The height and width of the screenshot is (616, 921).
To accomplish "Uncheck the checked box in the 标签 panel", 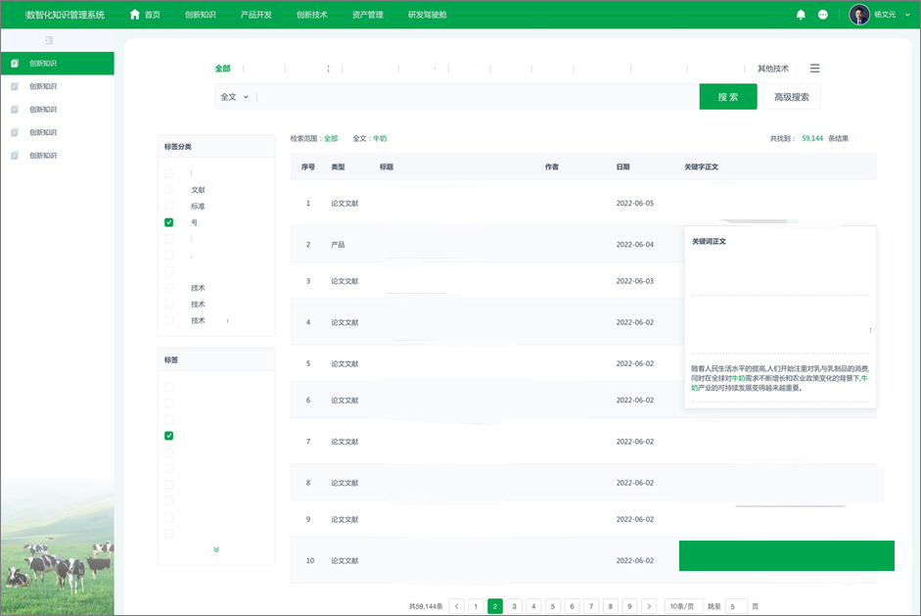I will pos(169,436).
